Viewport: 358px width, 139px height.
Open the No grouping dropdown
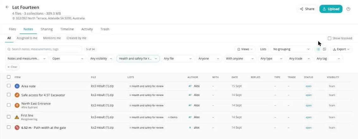(291, 49)
